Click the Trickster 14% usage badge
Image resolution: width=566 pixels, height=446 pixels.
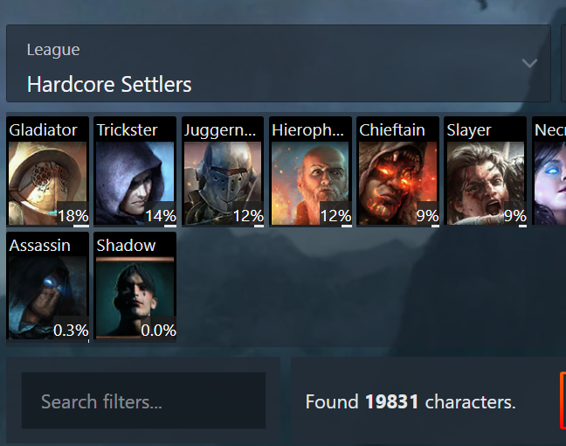(x=161, y=216)
